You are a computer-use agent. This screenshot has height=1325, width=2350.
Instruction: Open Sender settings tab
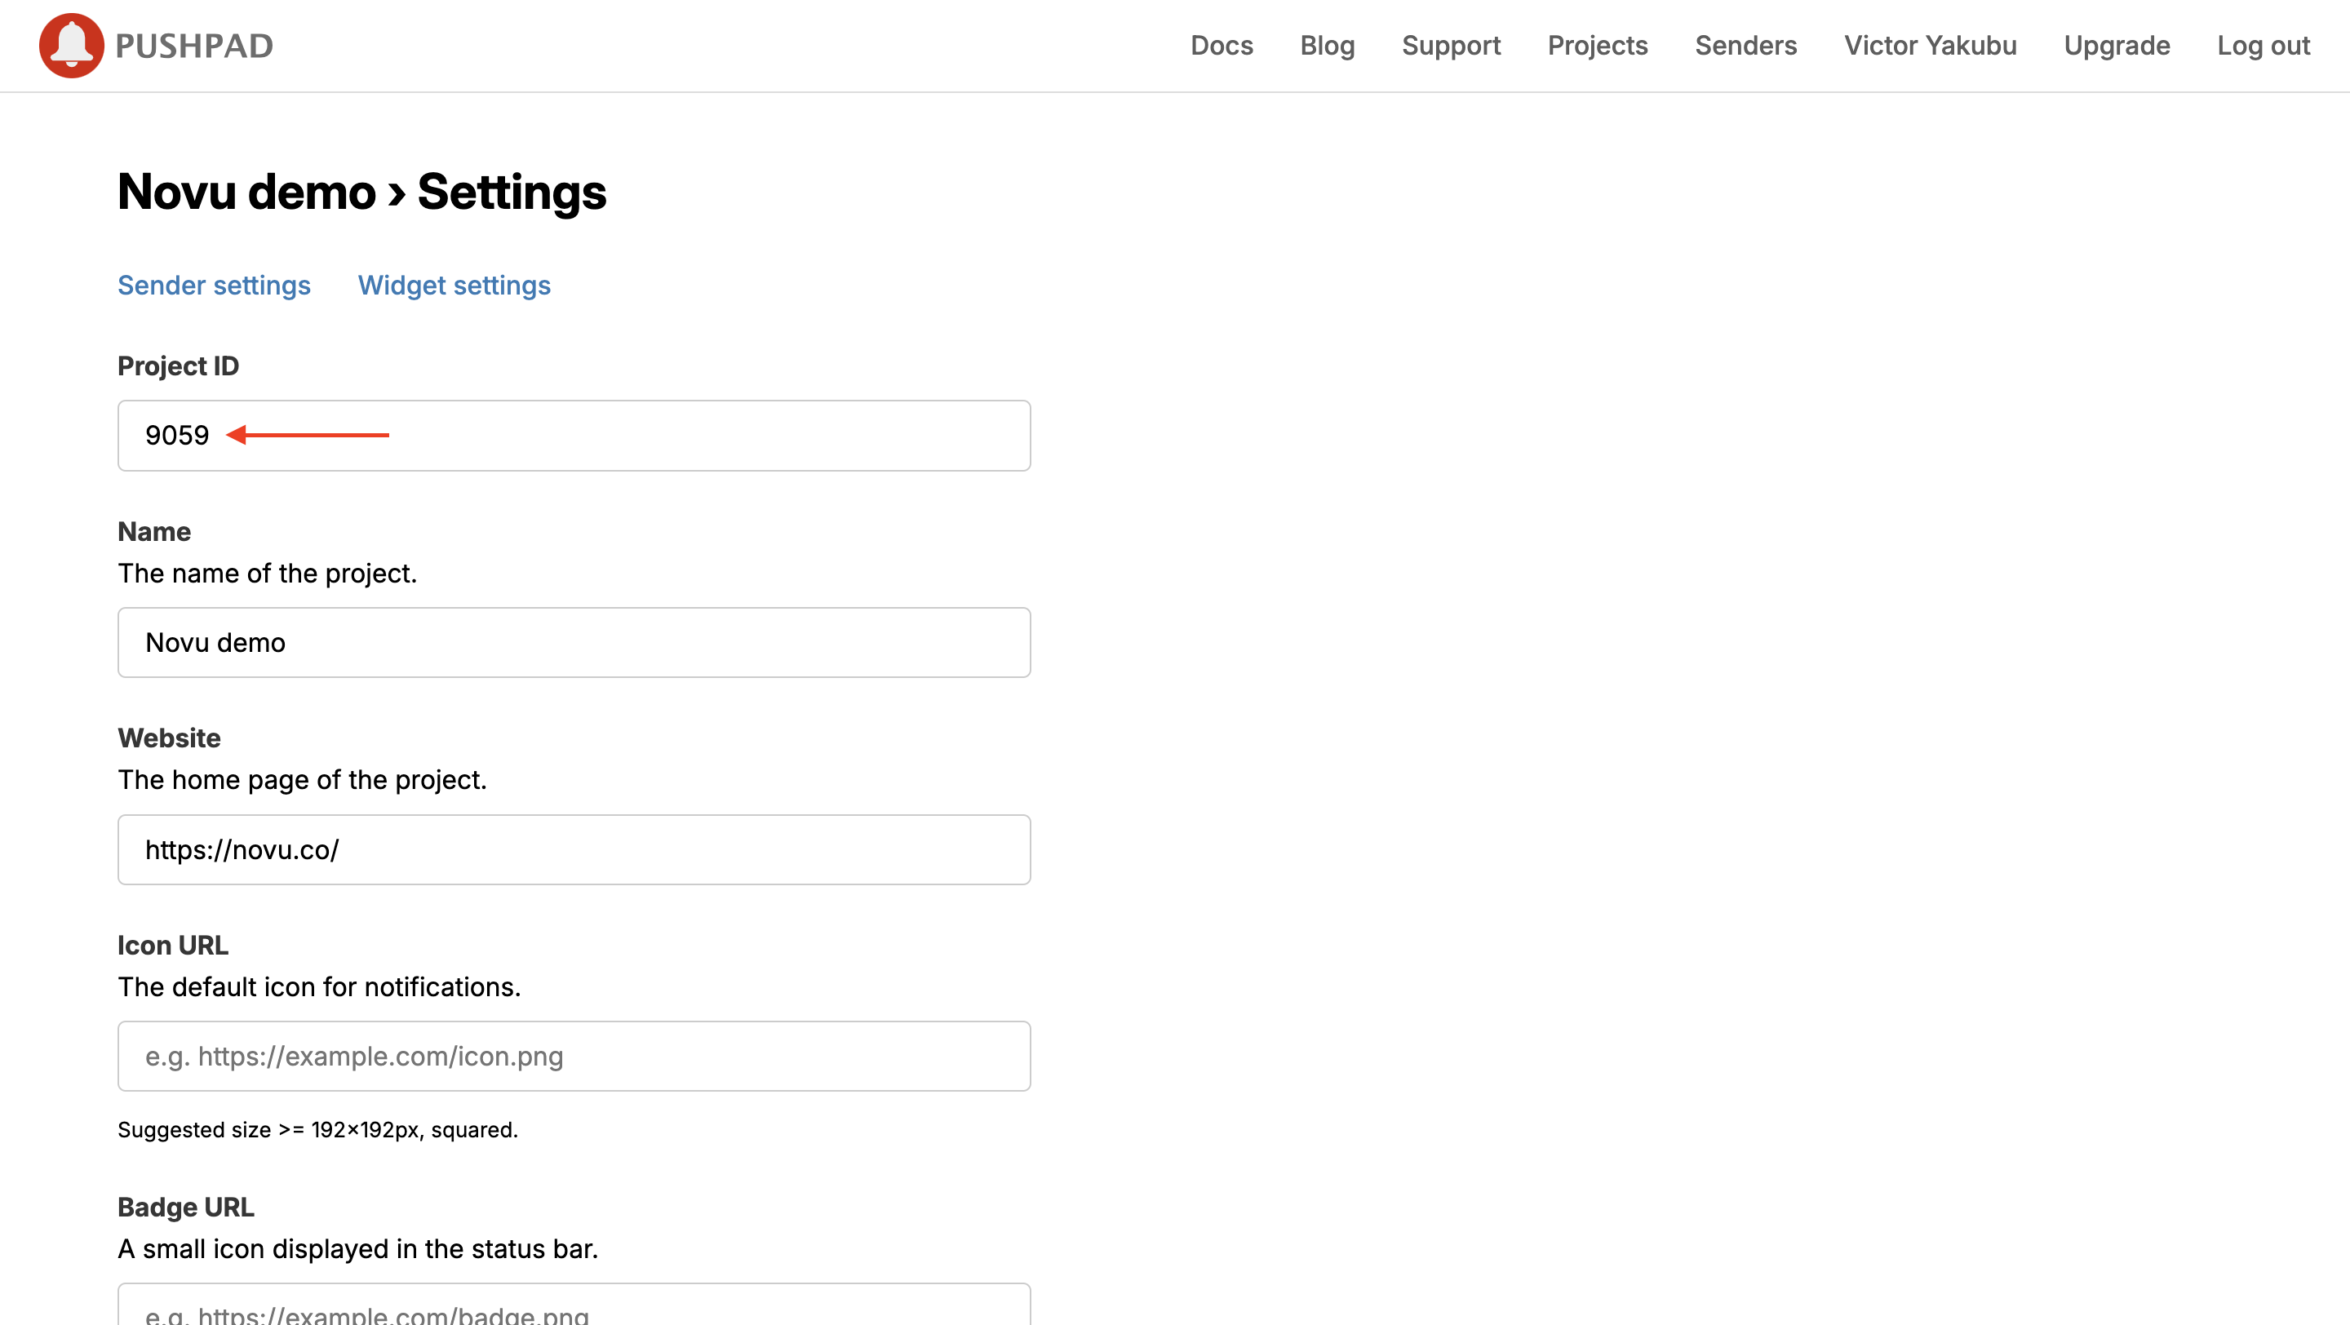215,286
